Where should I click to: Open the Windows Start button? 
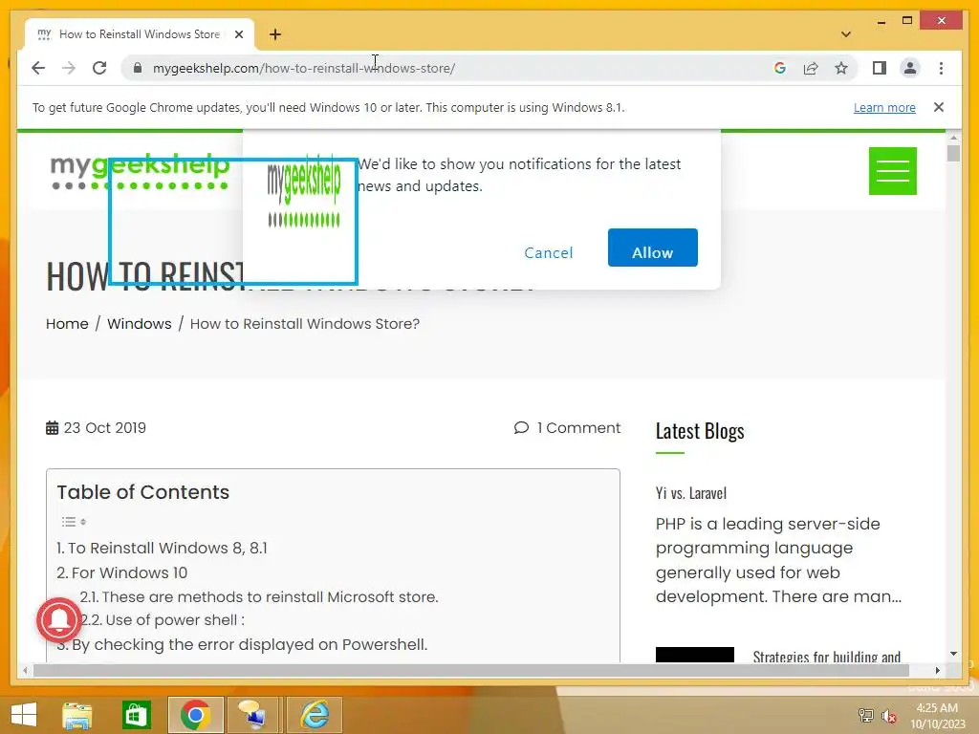pos(24,715)
